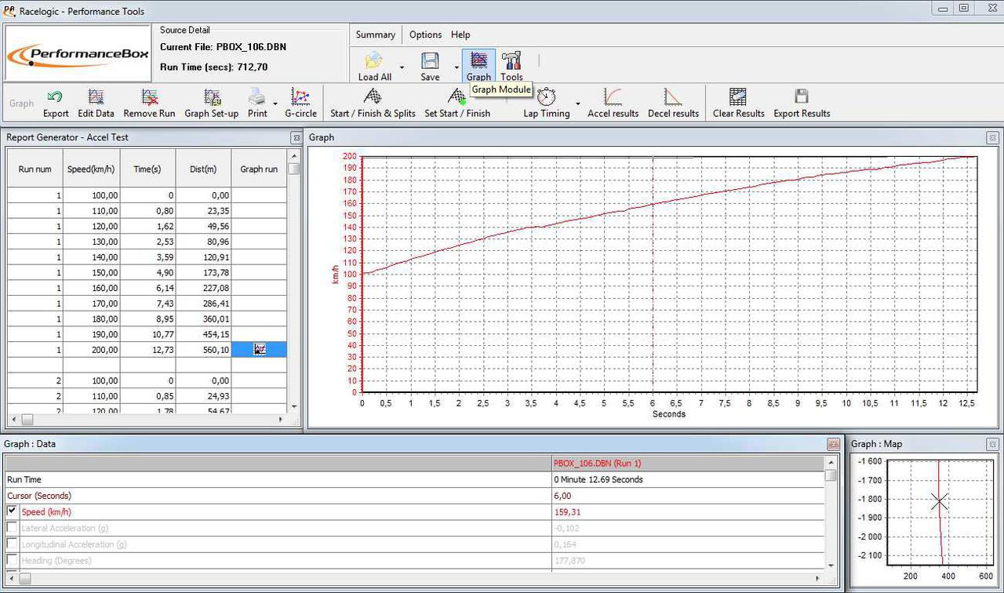Click Export Results icon

click(x=801, y=96)
